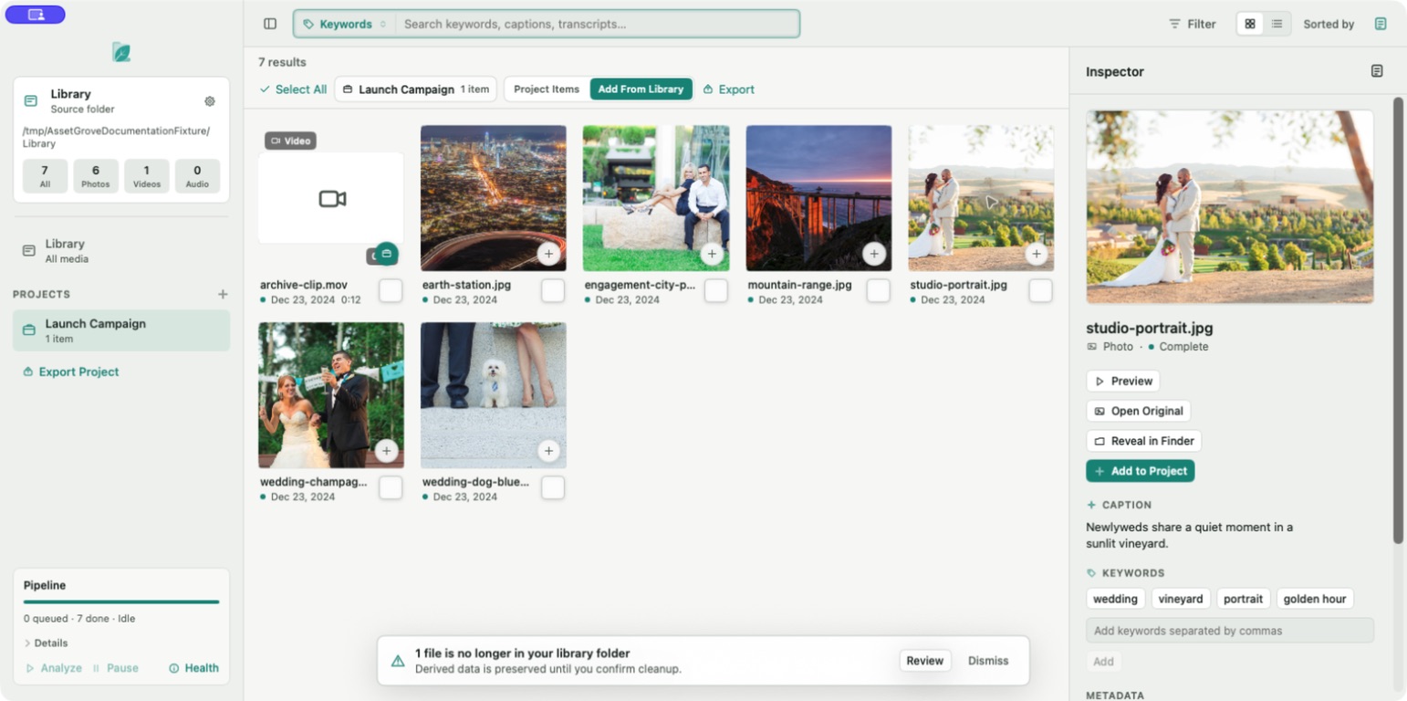Screen dimensions: 1407x701
Task: Start pipeline with Analyze
Action: coord(53,668)
